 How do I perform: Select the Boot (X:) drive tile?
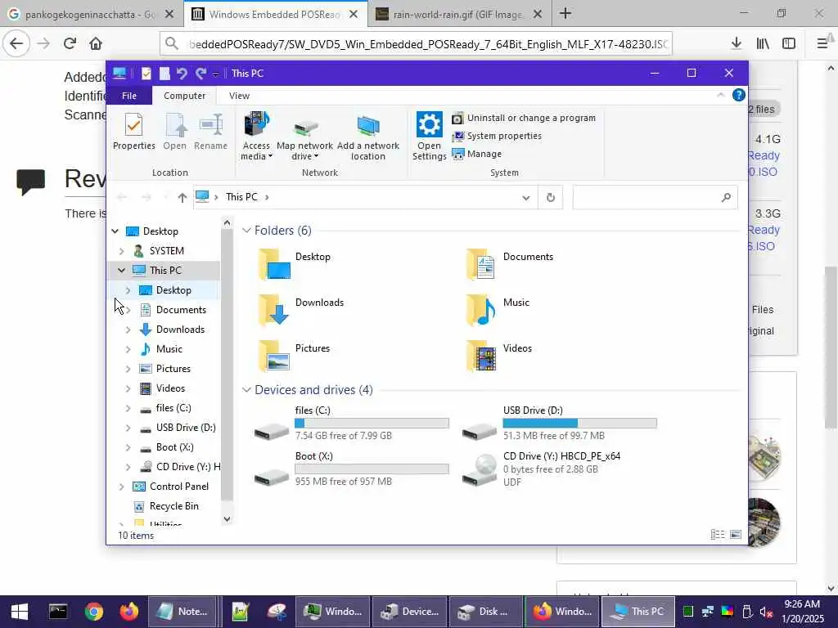(350, 469)
